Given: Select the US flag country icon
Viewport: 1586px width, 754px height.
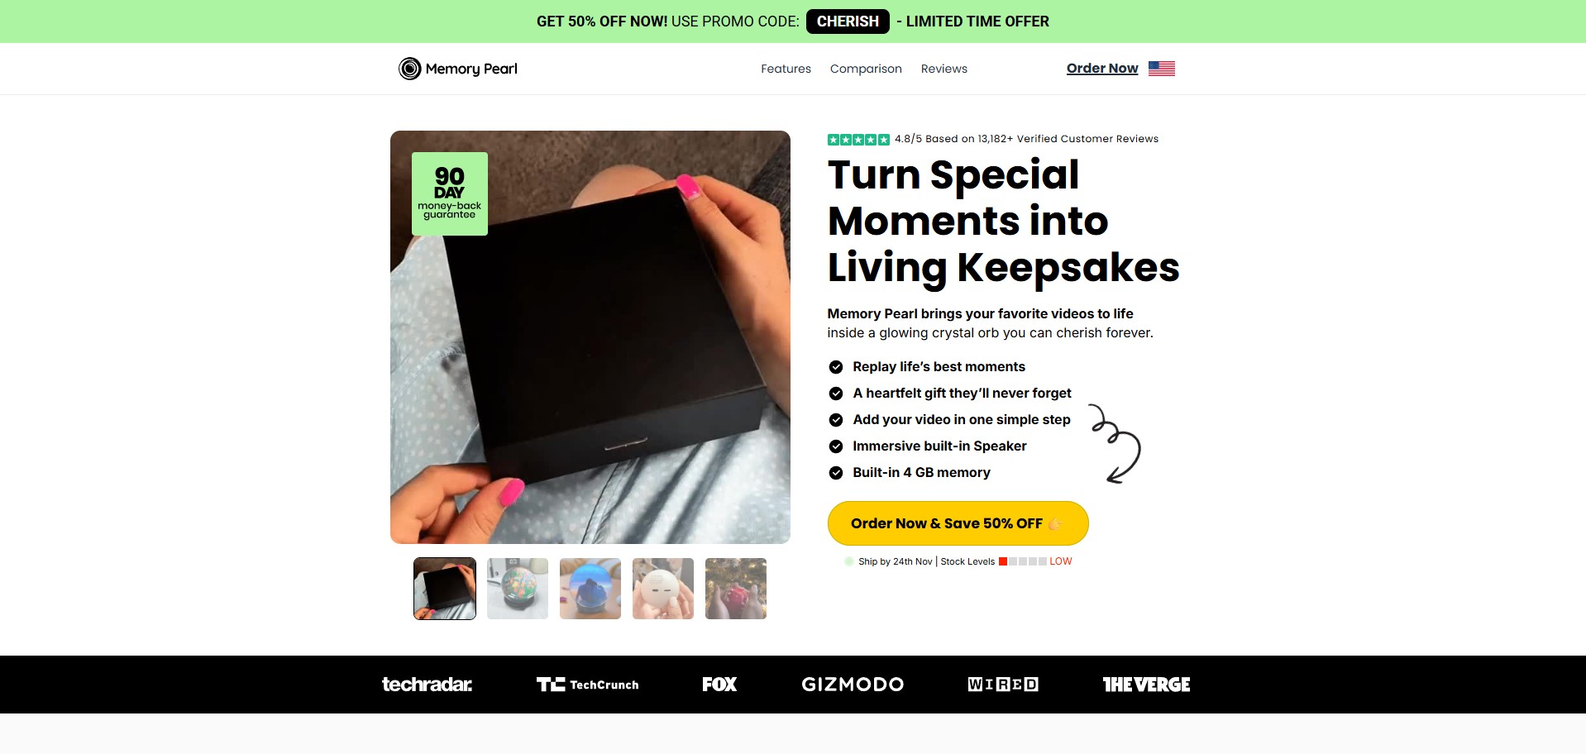Looking at the screenshot, I should tap(1161, 69).
